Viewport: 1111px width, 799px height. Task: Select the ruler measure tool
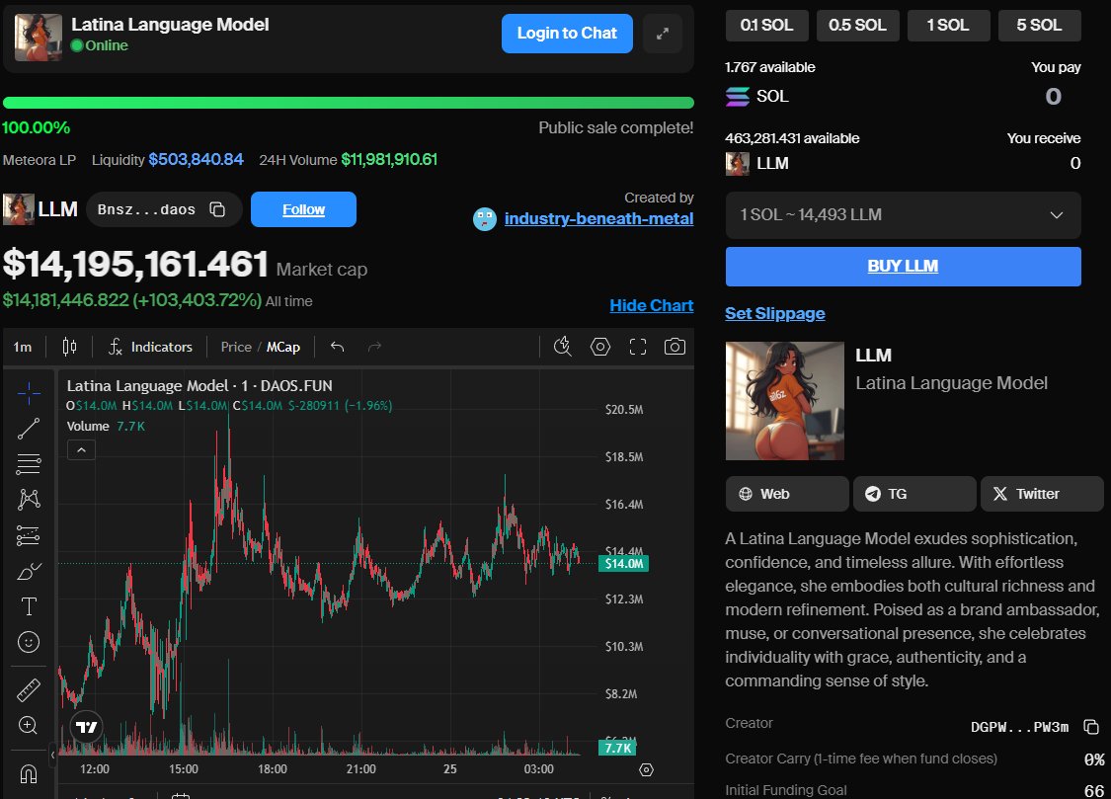point(29,690)
